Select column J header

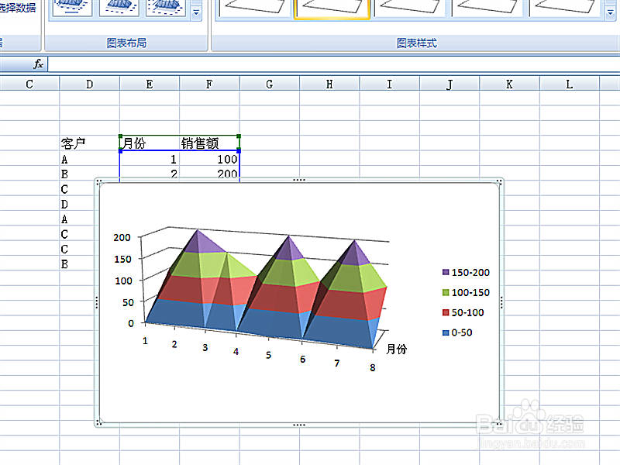[449, 84]
